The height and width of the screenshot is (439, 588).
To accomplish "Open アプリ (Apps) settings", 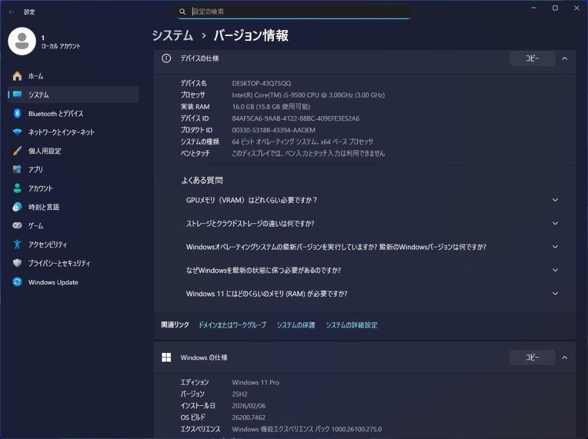I will 36,169.
